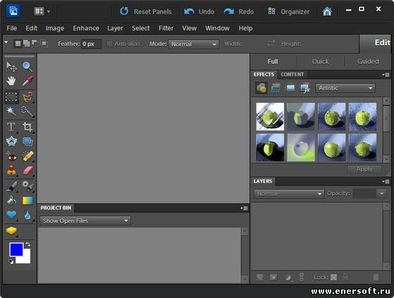
Task: Choose the Gradient tool
Action: pos(27,201)
